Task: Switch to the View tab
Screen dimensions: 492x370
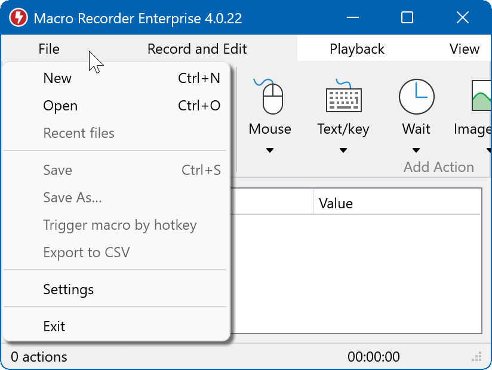Action: coord(464,49)
